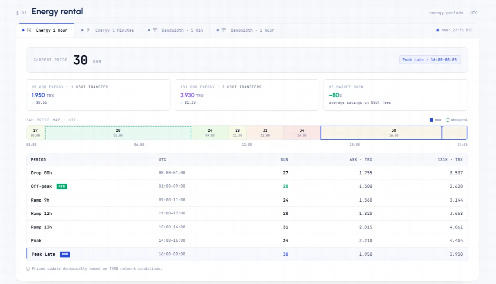Click the VS Market Burn savings card
496x284 pixels.
(x=395, y=95)
